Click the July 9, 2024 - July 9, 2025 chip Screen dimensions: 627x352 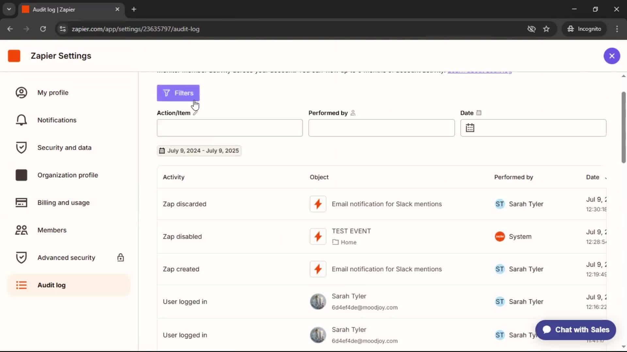tap(199, 151)
